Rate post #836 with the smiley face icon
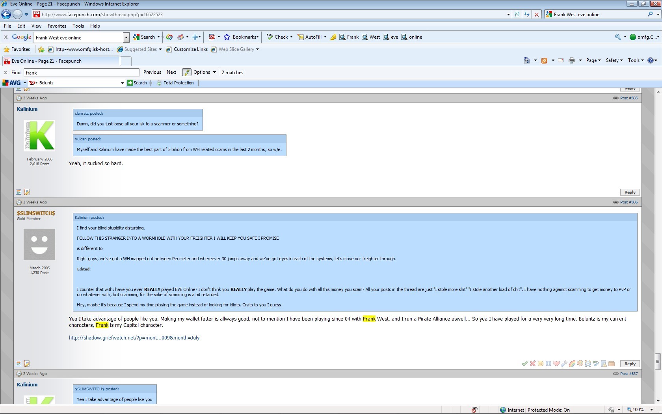This screenshot has width=662, height=414. (x=541, y=364)
